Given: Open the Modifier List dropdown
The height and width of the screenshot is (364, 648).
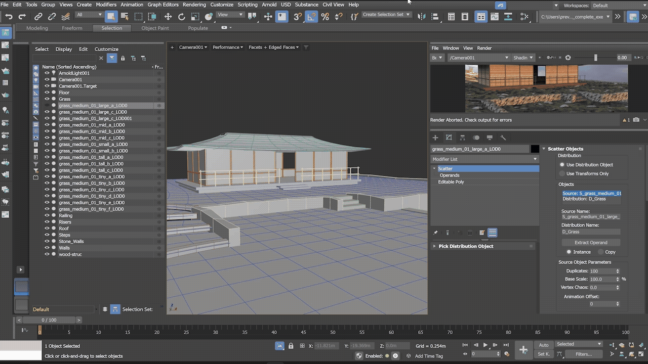Looking at the screenshot, I should [484, 159].
